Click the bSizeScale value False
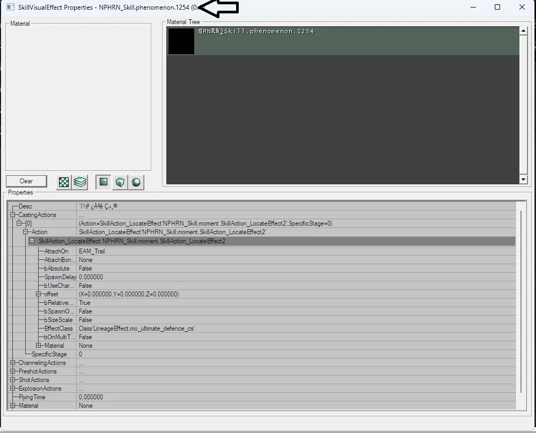Image resolution: width=536 pixels, height=433 pixels. point(85,319)
